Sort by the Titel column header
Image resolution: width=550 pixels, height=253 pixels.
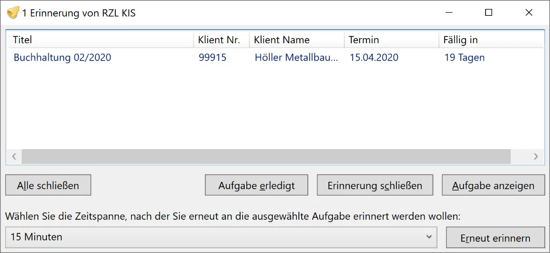pyautogui.click(x=101, y=40)
